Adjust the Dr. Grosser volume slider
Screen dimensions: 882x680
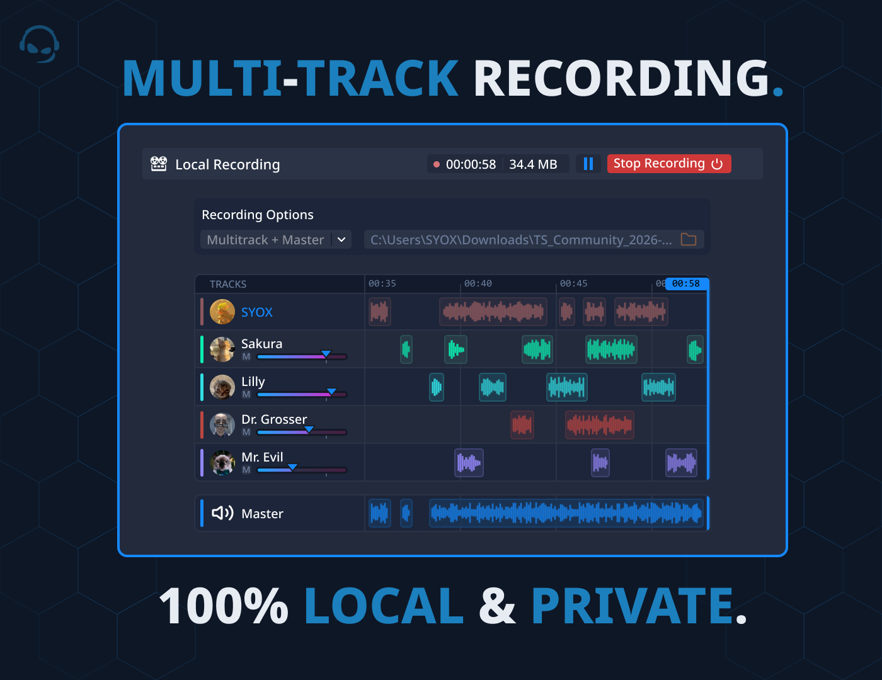coord(302,433)
